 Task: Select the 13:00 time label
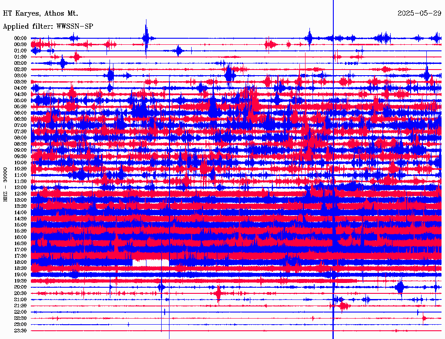point(20,200)
